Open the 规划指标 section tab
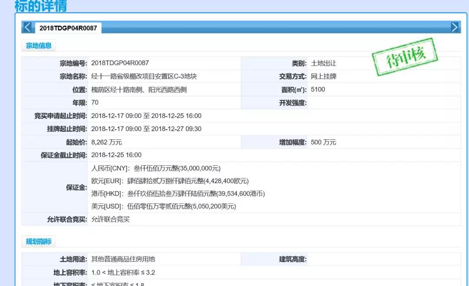 tap(39, 242)
